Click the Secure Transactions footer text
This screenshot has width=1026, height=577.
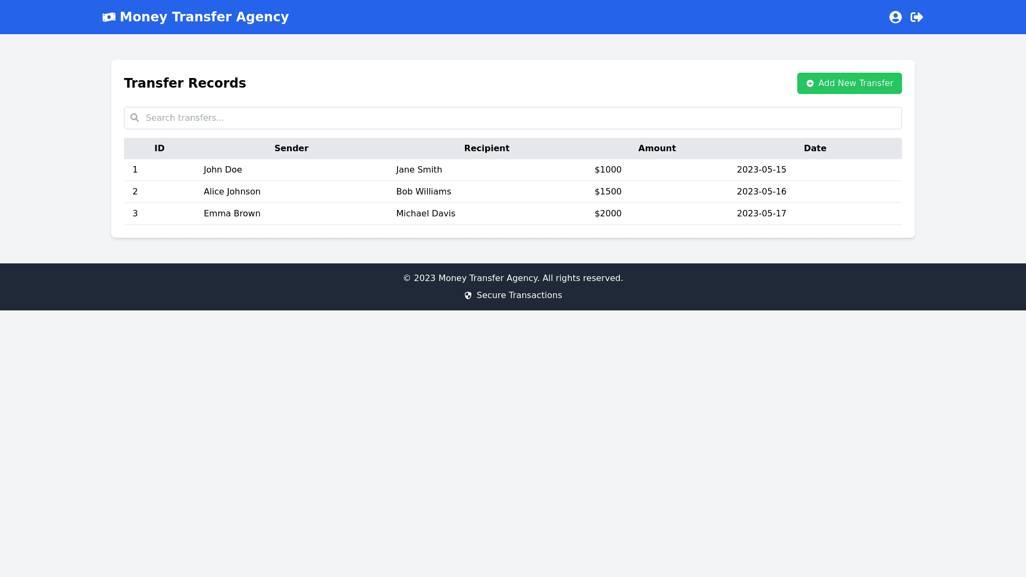519,295
